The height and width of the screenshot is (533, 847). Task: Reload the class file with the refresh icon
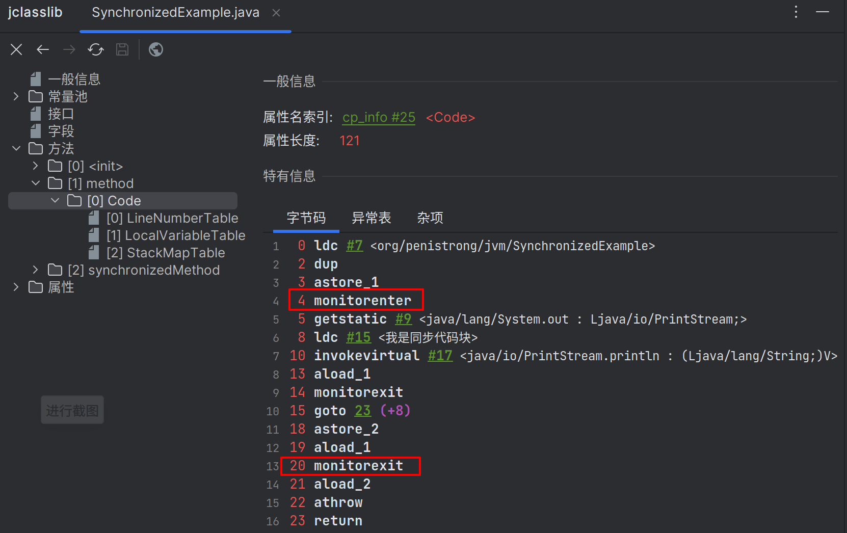[x=96, y=49]
